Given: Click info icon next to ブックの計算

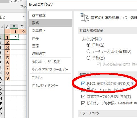Looking at the screenshot, I should pyautogui.click(x=100, y=39).
